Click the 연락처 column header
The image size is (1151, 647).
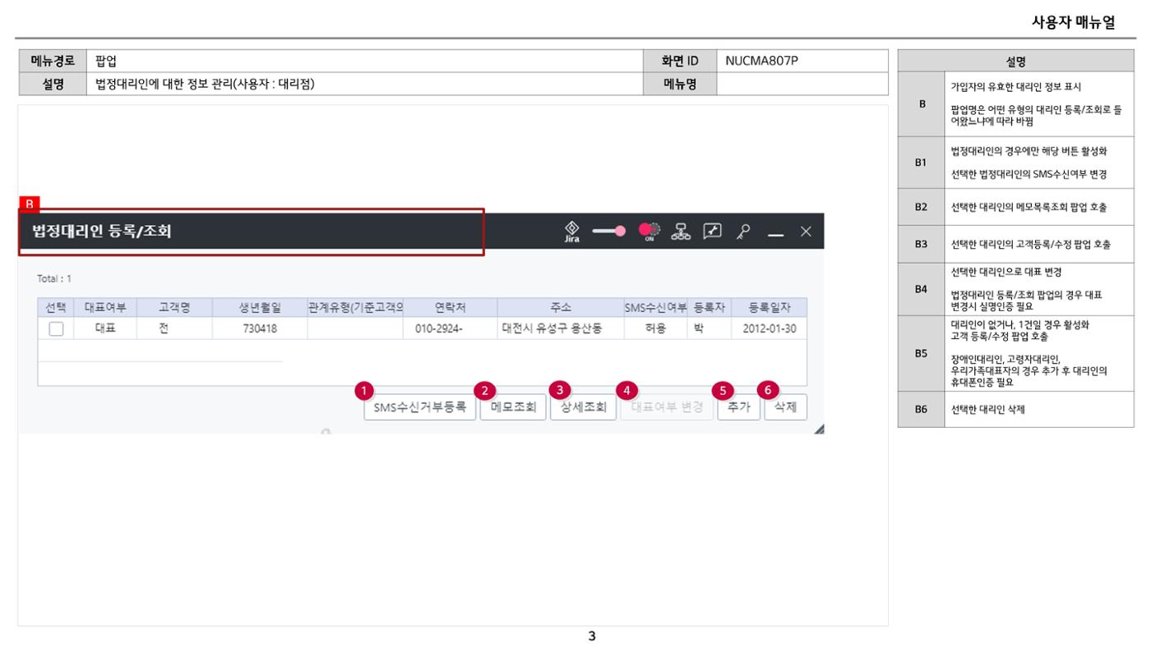point(450,308)
